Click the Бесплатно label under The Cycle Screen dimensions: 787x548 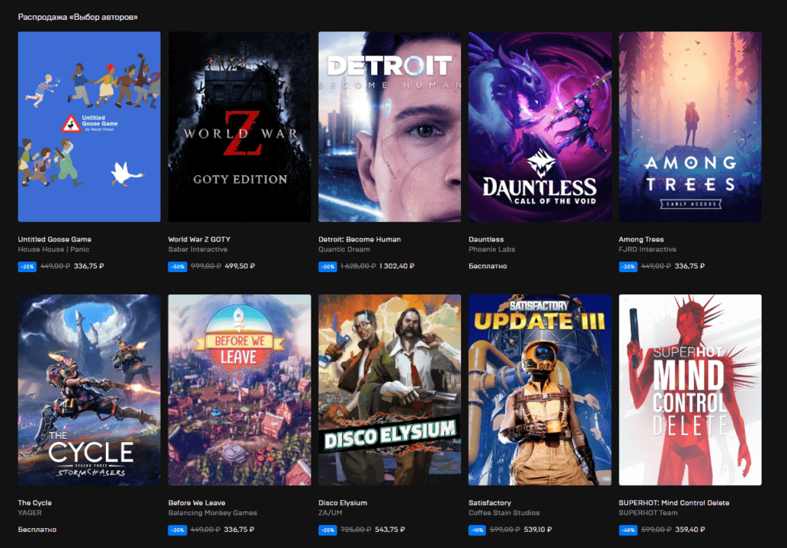[x=37, y=530]
